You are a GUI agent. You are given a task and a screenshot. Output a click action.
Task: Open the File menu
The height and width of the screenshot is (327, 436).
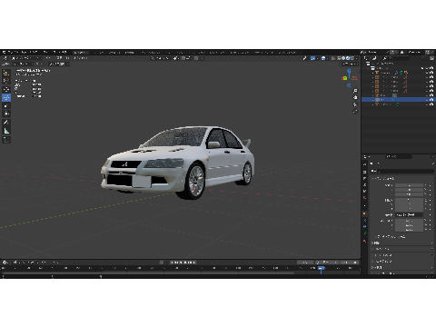pos(12,52)
